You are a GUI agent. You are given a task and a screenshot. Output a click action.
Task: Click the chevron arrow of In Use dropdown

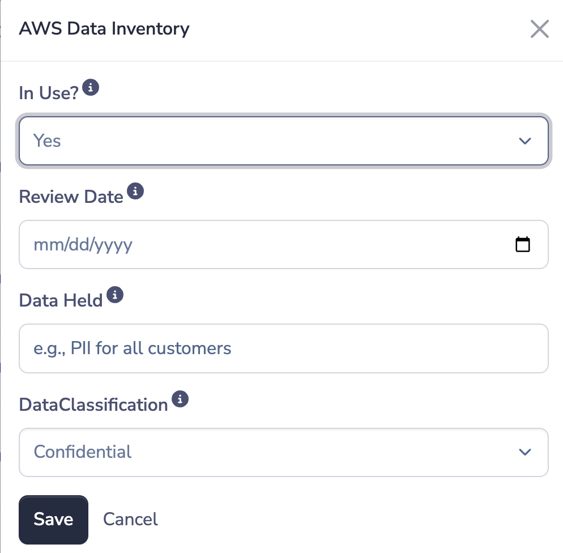pos(524,141)
